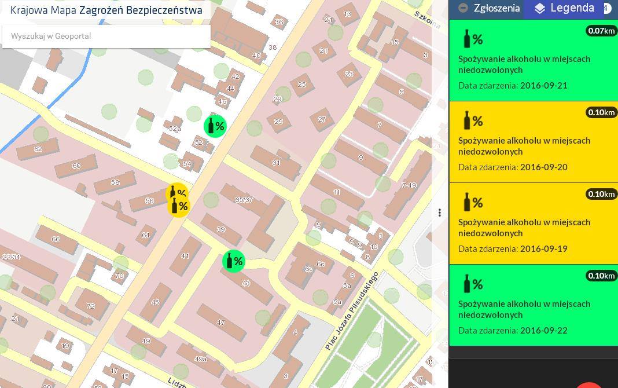The image size is (618, 388).
Task: Collapse the Zgłoszenia panel with the minus icon
Action: click(x=463, y=8)
